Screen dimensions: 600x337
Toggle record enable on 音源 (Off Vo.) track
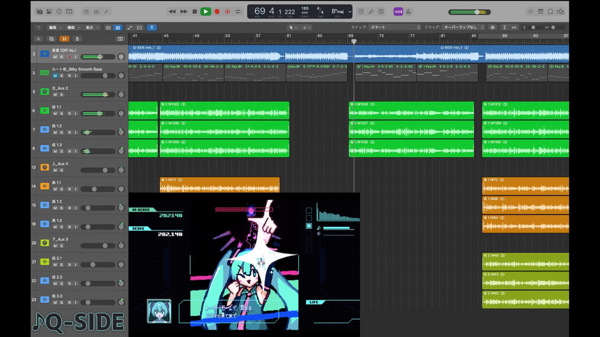pyautogui.click(x=69, y=57)
